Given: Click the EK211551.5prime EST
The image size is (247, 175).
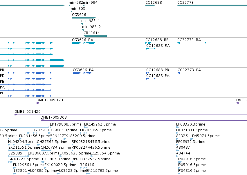Looking at the screenshot, I should point(18,150).
